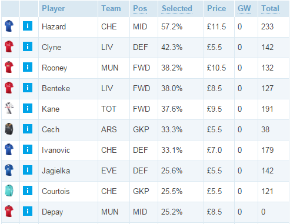
Task: Open info icon for Benteke
Action: [x=28, y=88]
